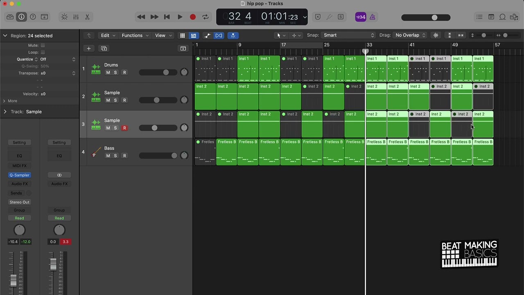The height and width of the screenshot is (295, 524).
Task: Toggle the Inspector button
Action: [21, 17]
